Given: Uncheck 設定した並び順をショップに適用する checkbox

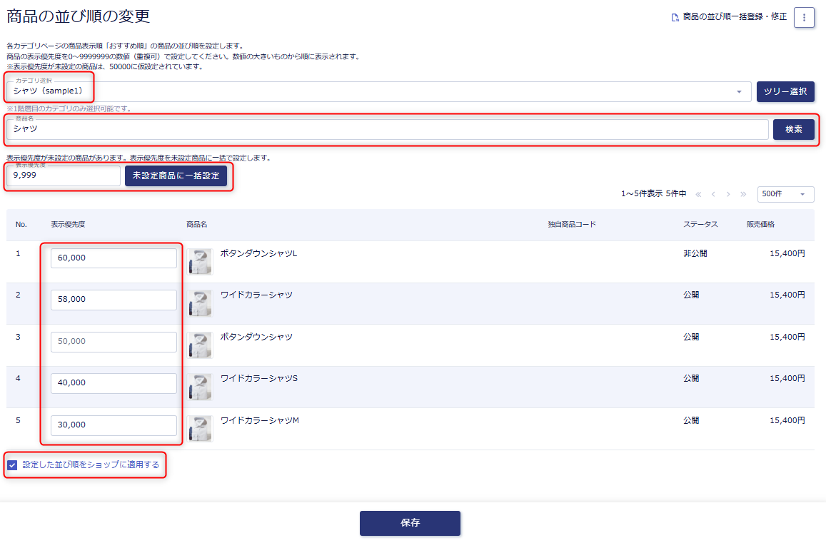Looking at the screenshot, I should 12,465.
